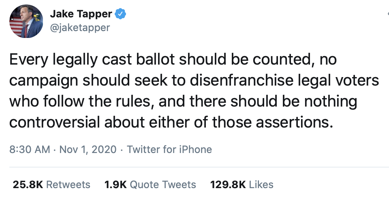Click the 129.8K like count

point(228,184)
